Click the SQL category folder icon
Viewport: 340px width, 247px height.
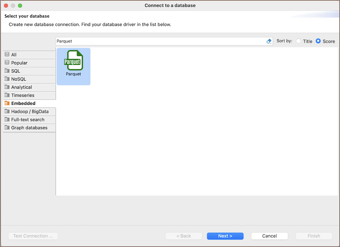tap(7, 71)
